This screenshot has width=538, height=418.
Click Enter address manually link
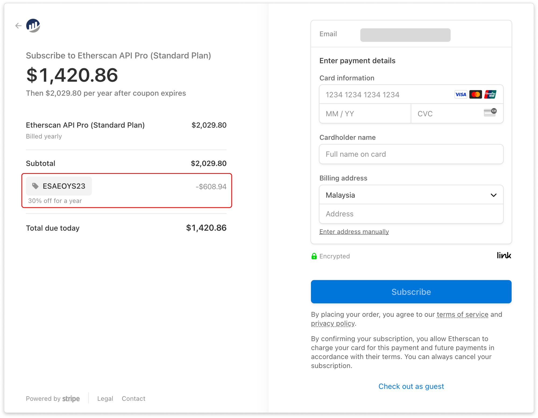354,232
